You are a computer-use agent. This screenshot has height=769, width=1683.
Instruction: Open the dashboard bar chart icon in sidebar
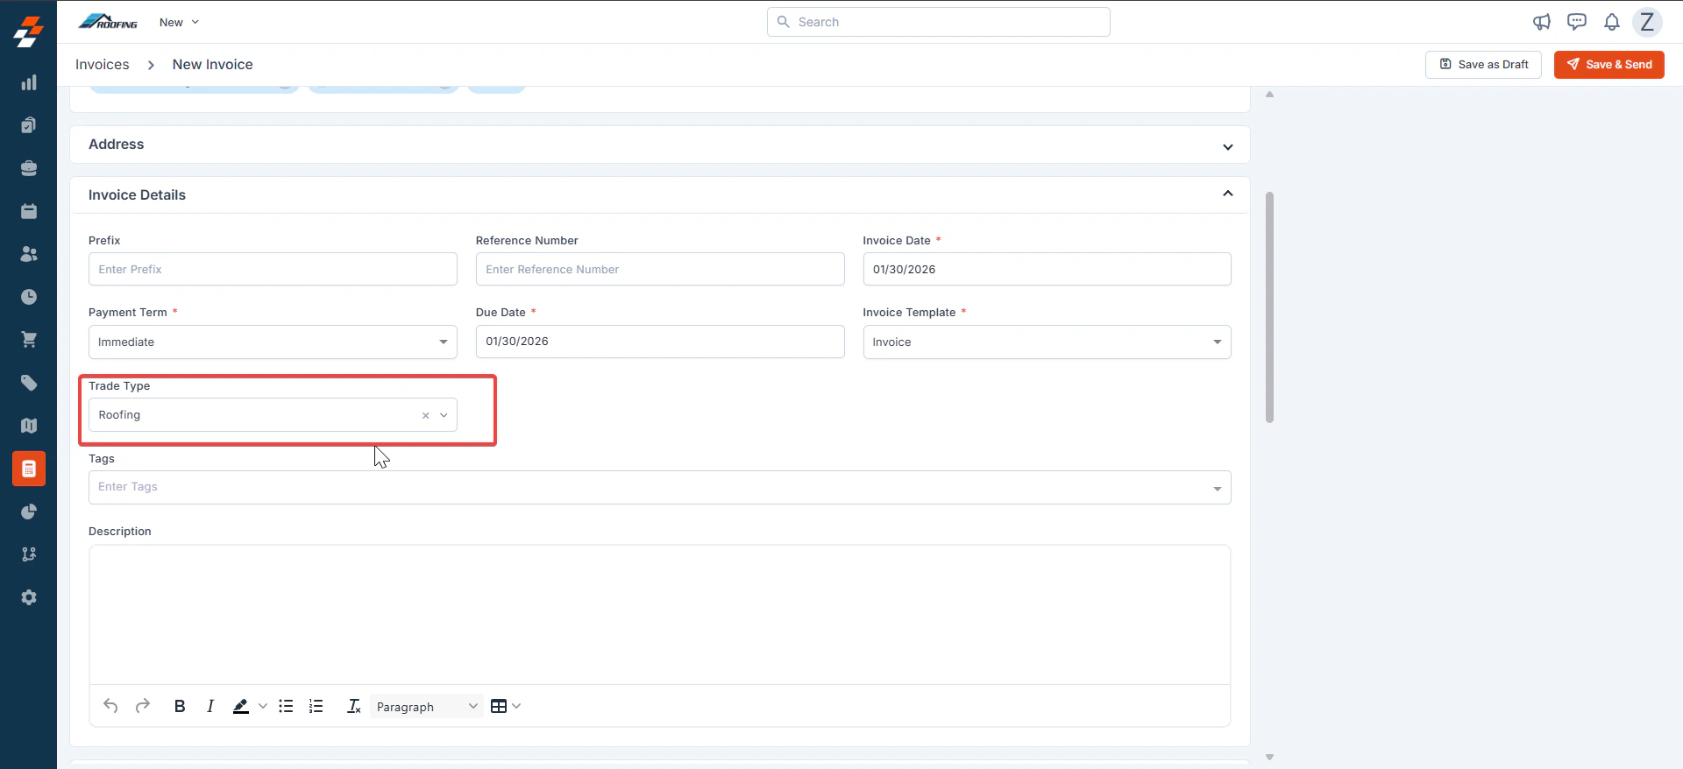tap(29, 82)
